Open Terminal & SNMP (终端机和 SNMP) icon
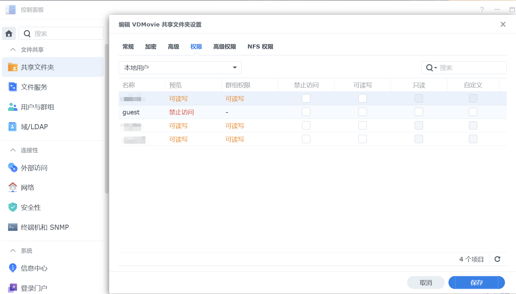Image resolution: width=516 pixels, height=294 pixels. [x=13, y=227]
